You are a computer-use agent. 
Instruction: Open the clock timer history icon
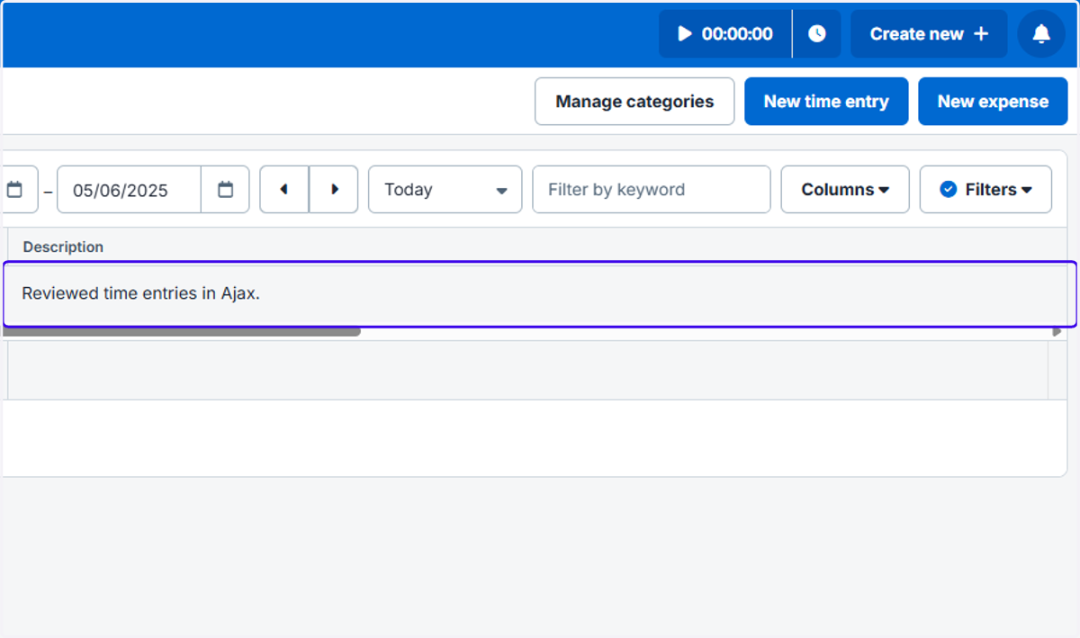pos(816,34)
